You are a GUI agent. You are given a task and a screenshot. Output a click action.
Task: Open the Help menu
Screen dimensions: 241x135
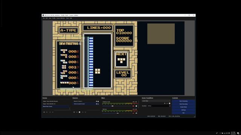pos(71,18)
